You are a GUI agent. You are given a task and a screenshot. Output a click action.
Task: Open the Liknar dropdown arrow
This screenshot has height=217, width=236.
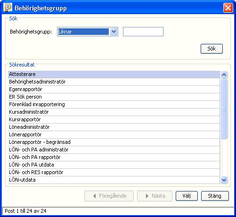(x=114, y=32)
